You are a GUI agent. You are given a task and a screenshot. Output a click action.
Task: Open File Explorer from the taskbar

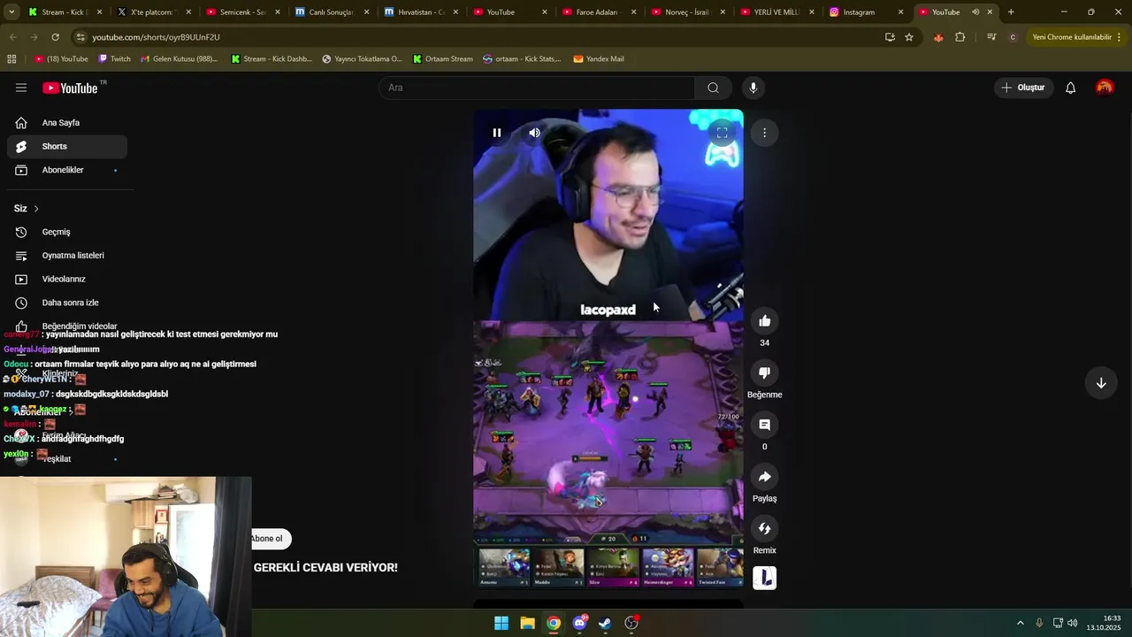(x=527, y=623)
